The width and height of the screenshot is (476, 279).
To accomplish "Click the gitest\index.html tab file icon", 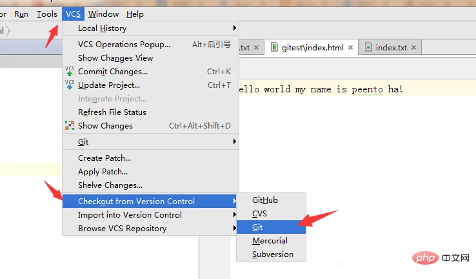I will pyautogui.click(x=275, y=48).
